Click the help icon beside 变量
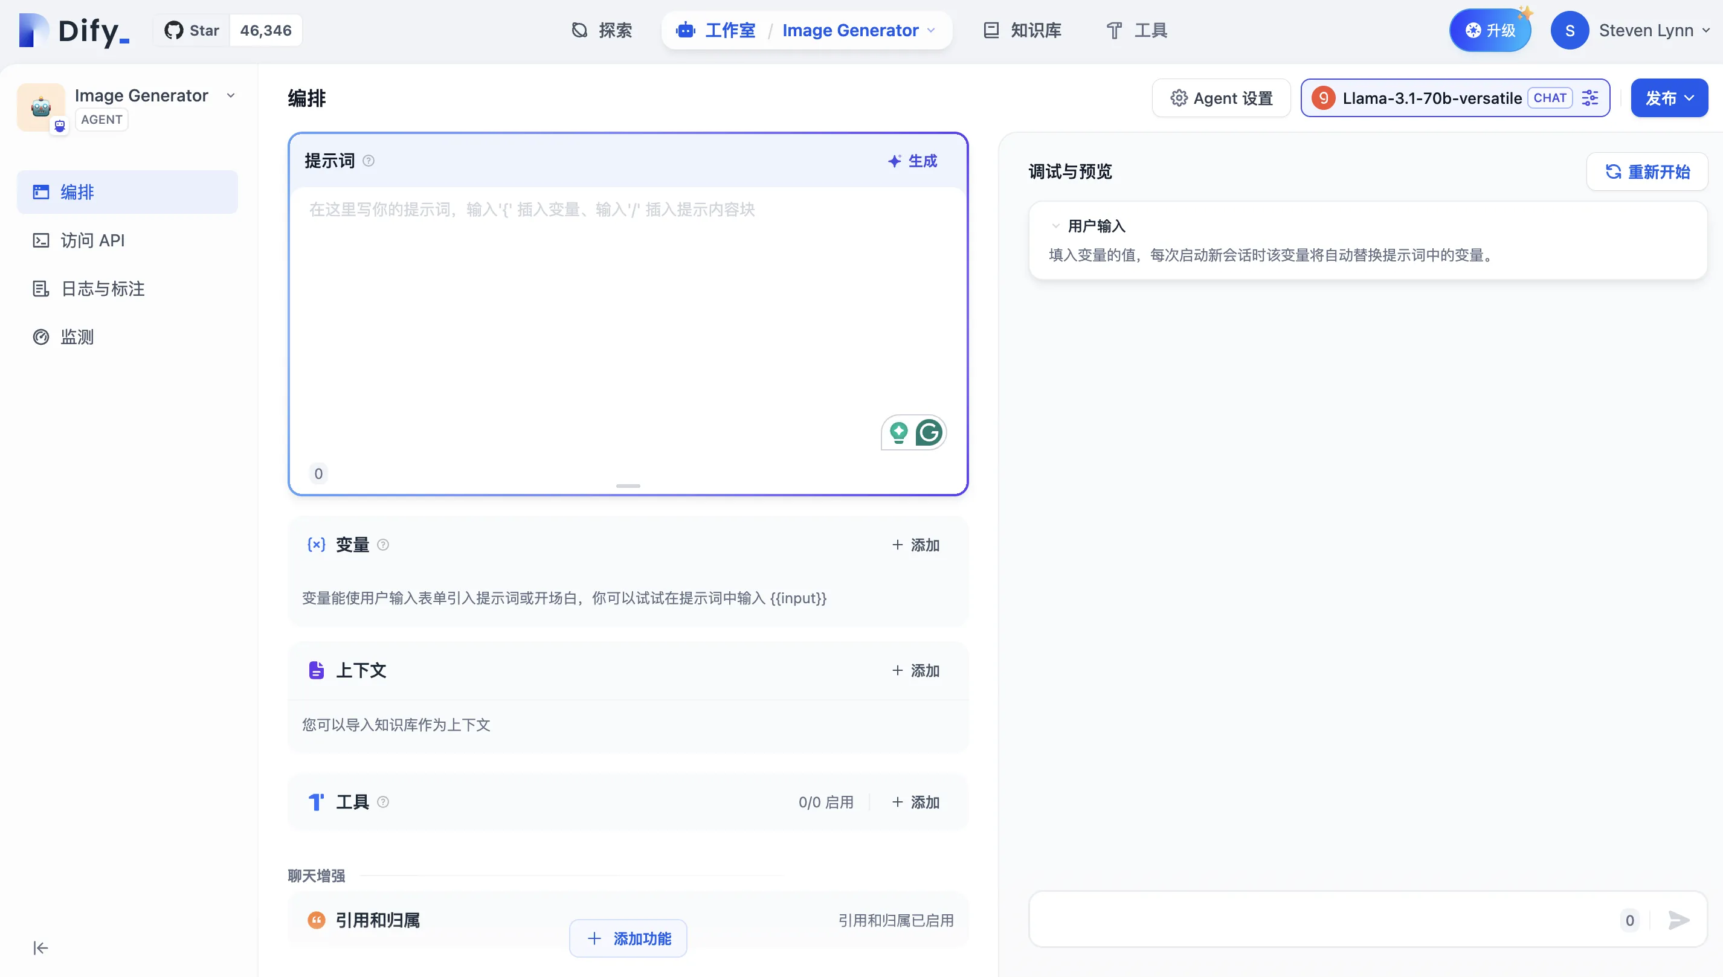 pos(383,545)
